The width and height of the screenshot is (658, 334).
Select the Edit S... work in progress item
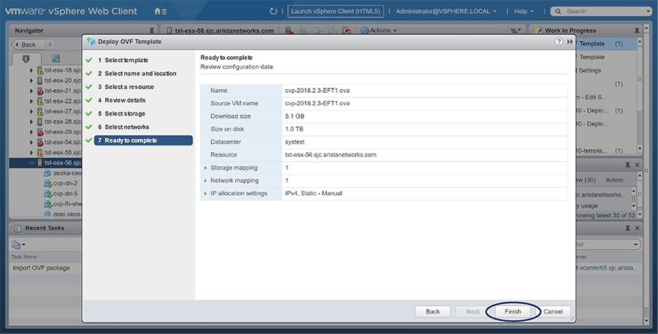point(591,97)
